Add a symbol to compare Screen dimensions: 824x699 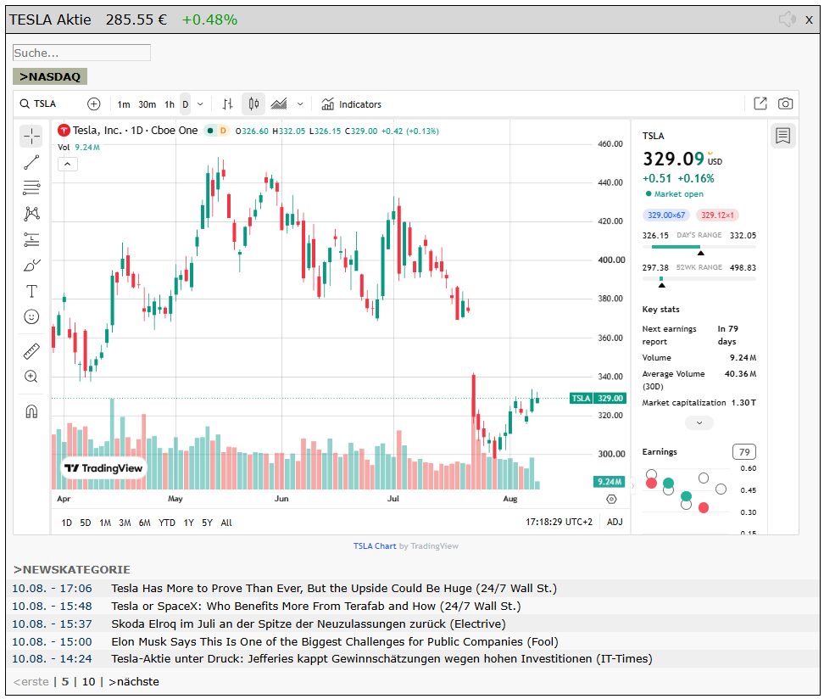pos(93,104)
